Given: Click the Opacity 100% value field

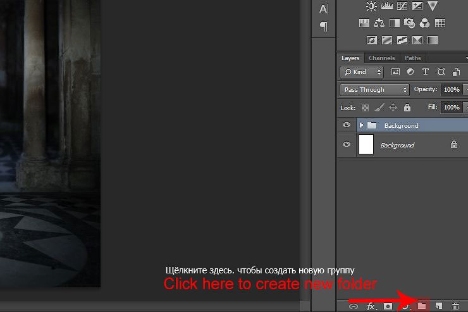Looking at the screenshot, I should pyautogui.click(x=451, y=90).
